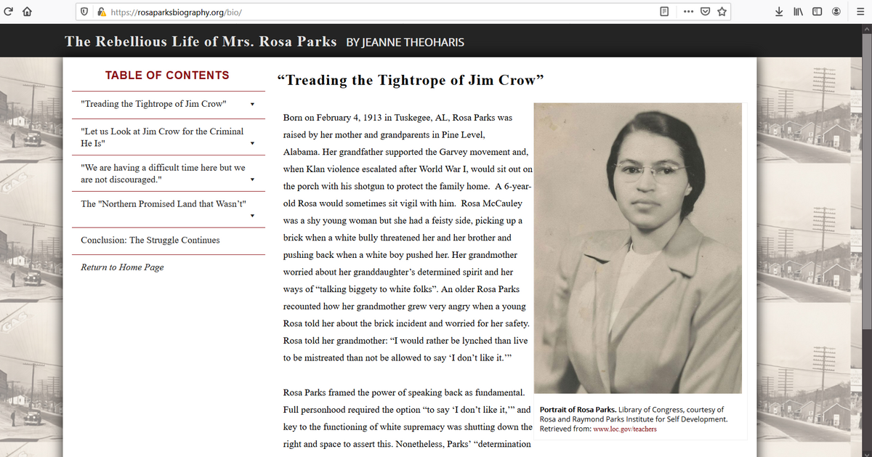The height and width of the screenshot is (457, 872).
Task: Bookmark this page with star
Action: click(x=722, y=12)
